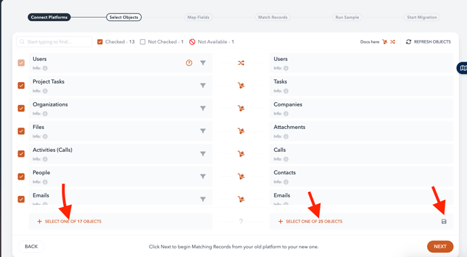Open the Docs here link
Screen dimensions: 467x257
point(370,42)
